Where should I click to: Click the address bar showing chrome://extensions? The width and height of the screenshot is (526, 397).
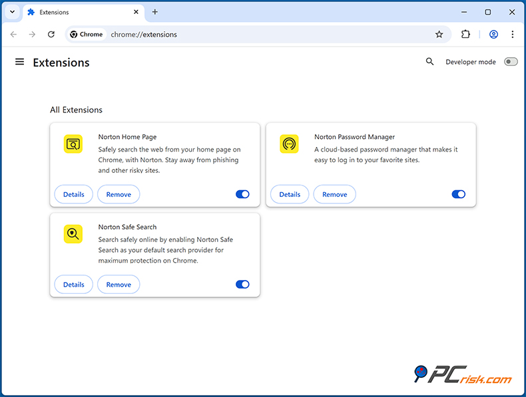click(x=266, y=35)
